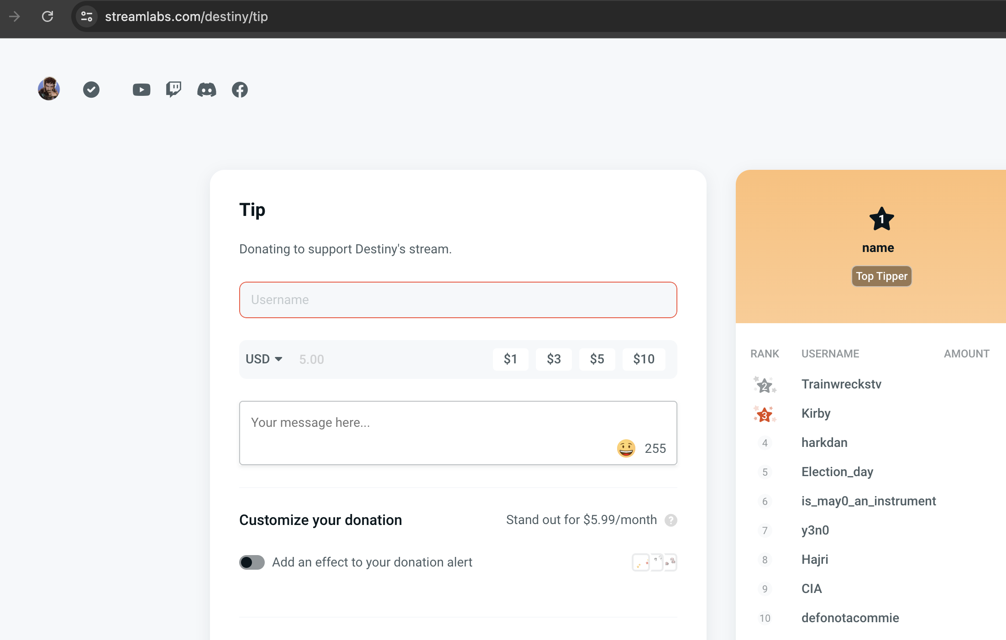The width and height of the screenshot is (1006, 640).
Task: Open site information icon in address bar
Action: click(87, 16)
